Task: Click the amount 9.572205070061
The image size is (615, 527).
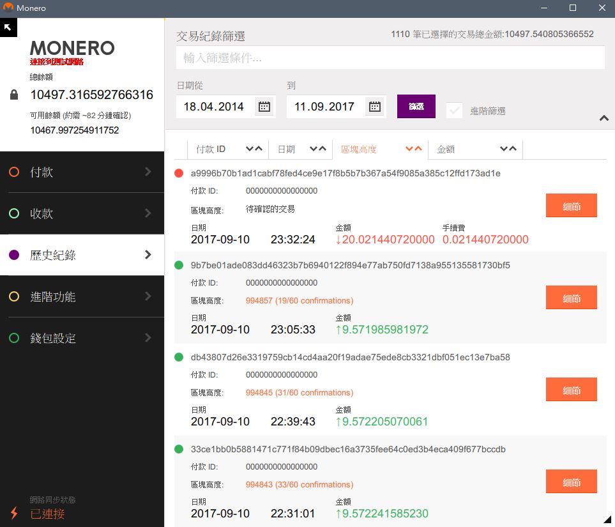Action: pyautogui.click(x=382, y=422)
